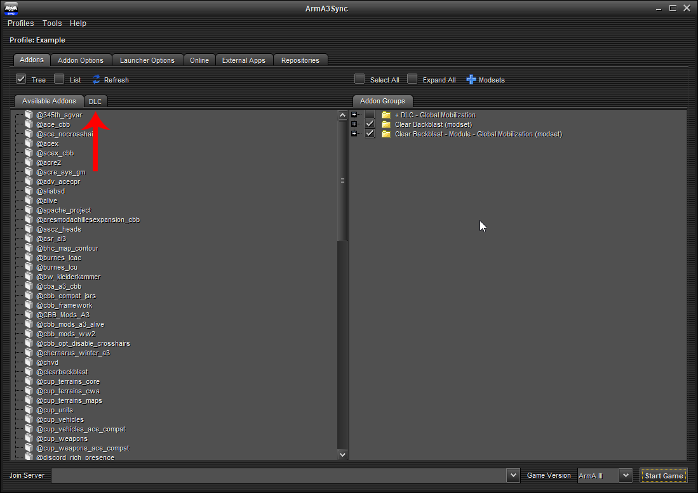The height and width of the screenshot is (493, 698).
Task: Click the addon list scroll down arrow
Action: click(x=342, y=454)
